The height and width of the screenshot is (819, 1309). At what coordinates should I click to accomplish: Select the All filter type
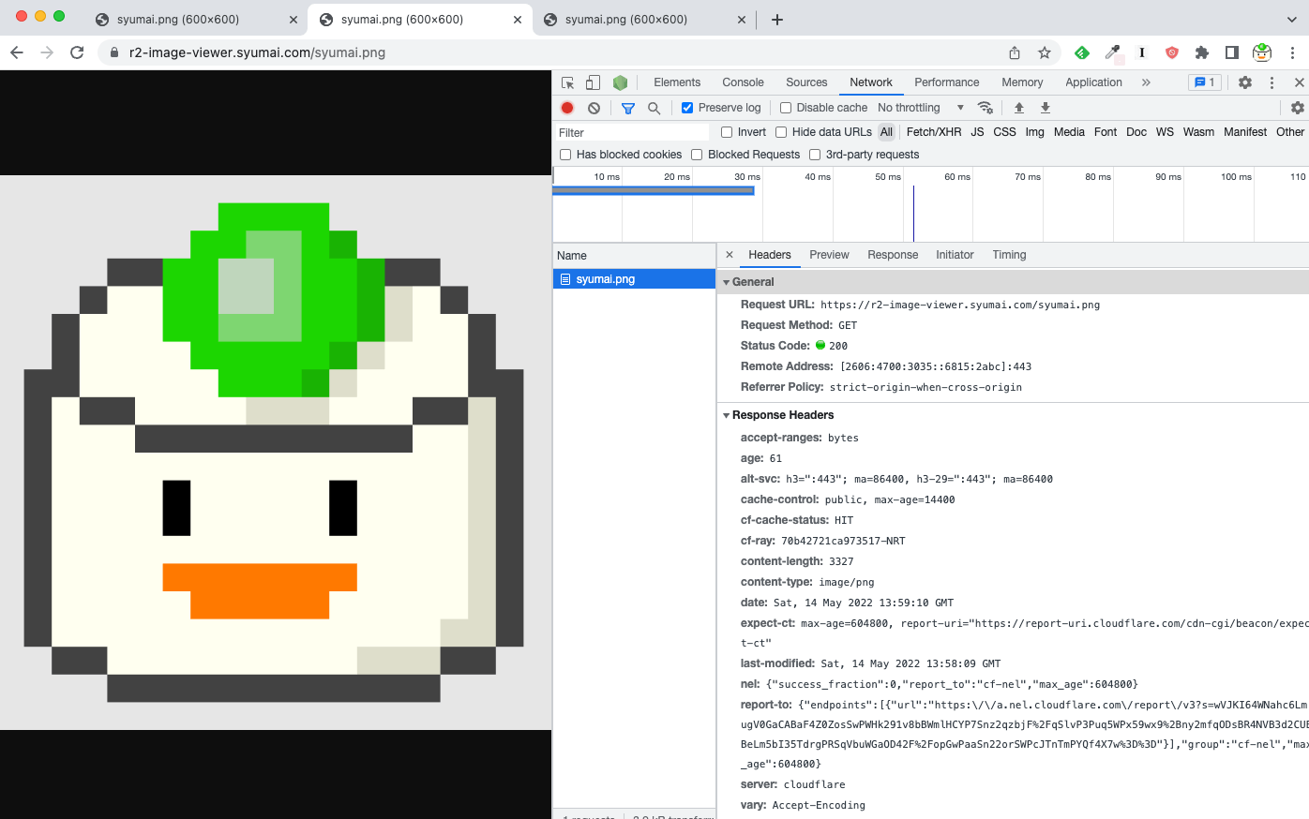point(886,132)
